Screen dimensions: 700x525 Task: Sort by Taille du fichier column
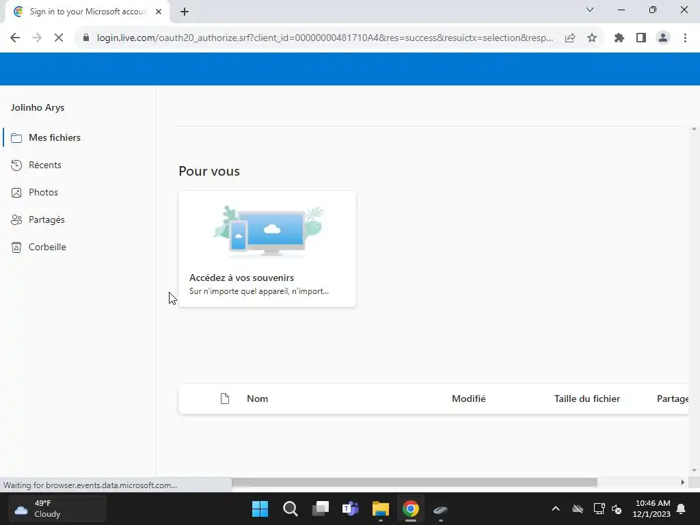point(587,399)
